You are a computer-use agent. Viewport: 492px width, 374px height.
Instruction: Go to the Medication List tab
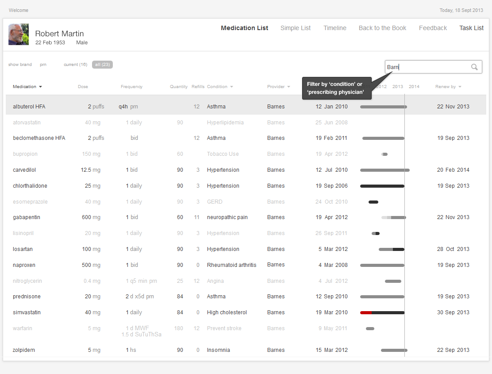point(244,28)
